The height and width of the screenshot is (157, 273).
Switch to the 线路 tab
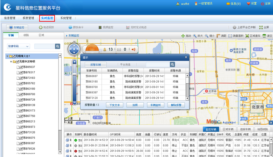coord(26,35)
